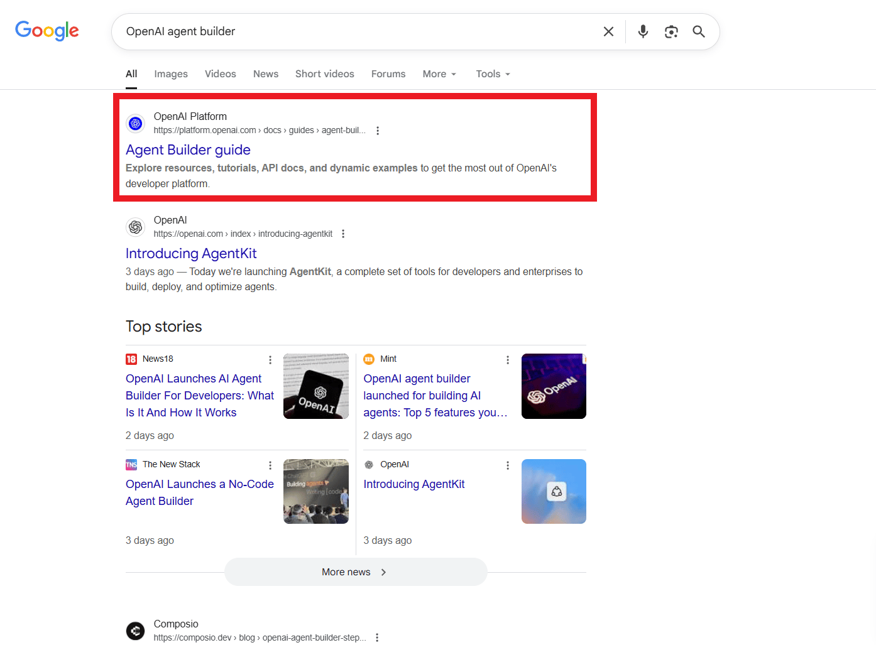876x645 pixels.
Task: Click the OpenAI AgentKit story thumbnail
Action: pos(554,492)
